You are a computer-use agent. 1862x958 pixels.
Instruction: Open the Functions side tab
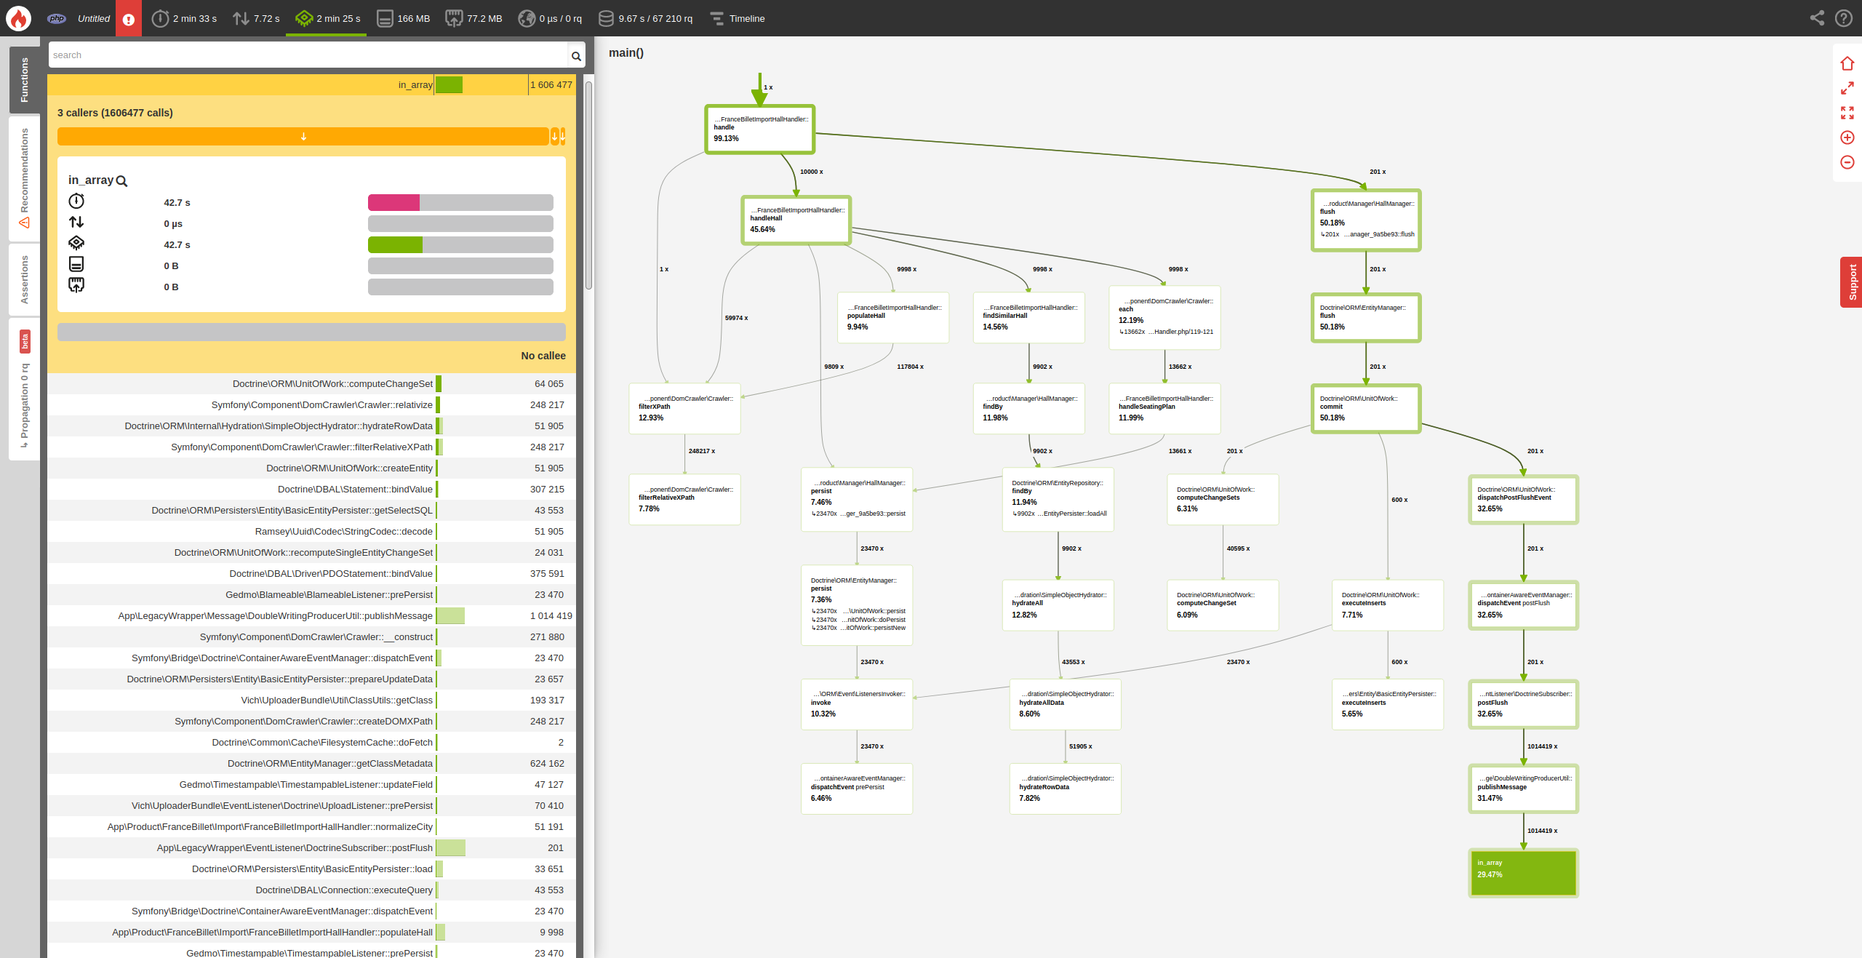click(24, 80)
